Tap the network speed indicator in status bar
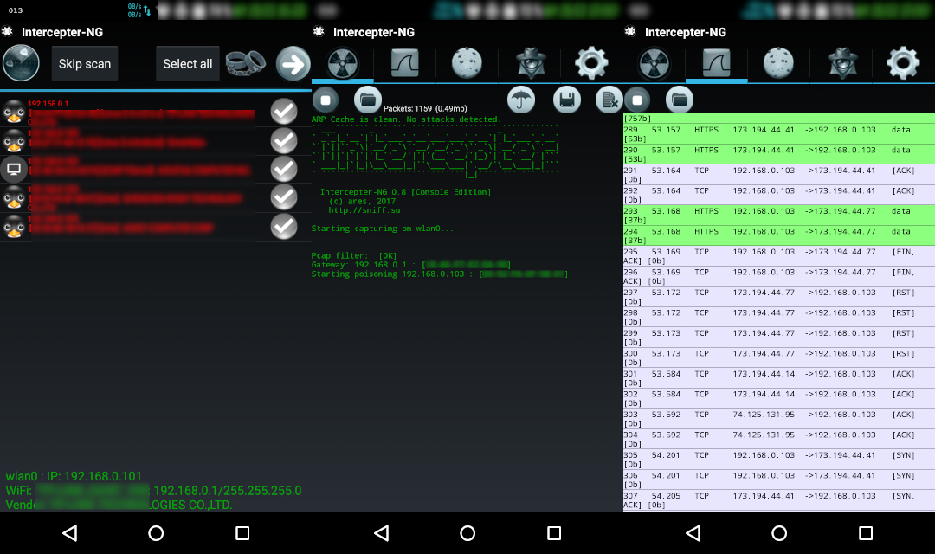 (139, 10)
